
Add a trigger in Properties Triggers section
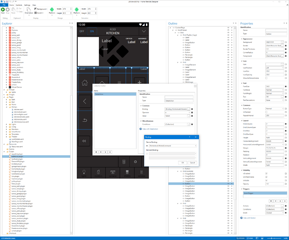[x=271, y=201]
